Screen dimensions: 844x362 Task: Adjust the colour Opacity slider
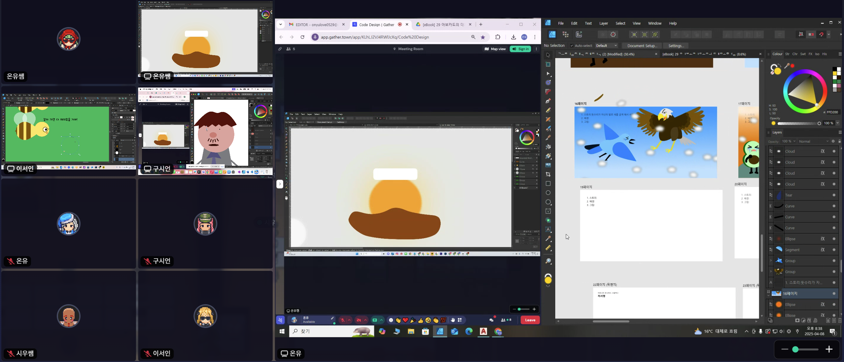[799, 124]
